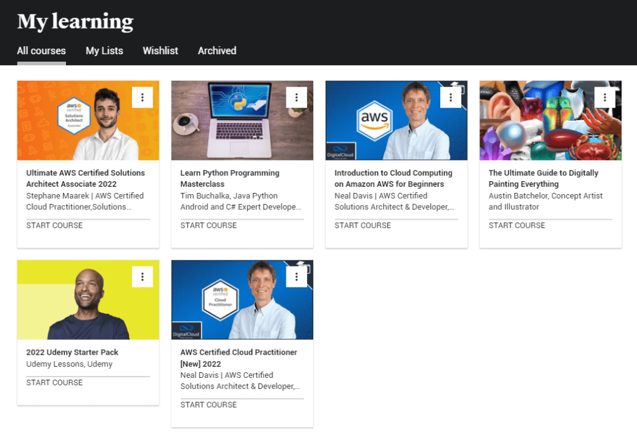The height and width of the screenshot is (437, 637).
Task: Open three-dot menu on Digitally Painting Everything card
Action: pyautogui.click(x=605, y=98)
